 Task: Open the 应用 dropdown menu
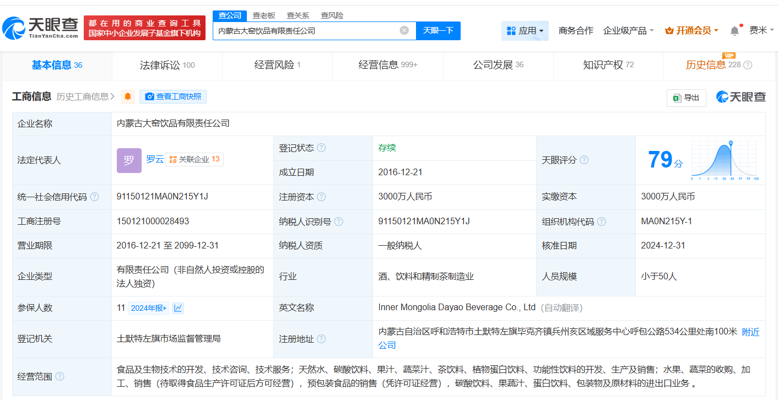(525, 31)
